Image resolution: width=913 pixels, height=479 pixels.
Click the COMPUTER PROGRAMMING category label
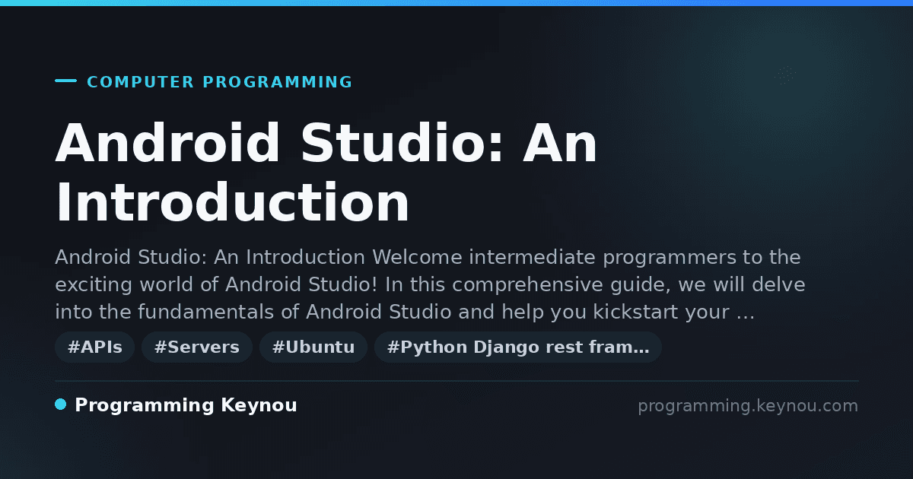[x=220, y=82]
